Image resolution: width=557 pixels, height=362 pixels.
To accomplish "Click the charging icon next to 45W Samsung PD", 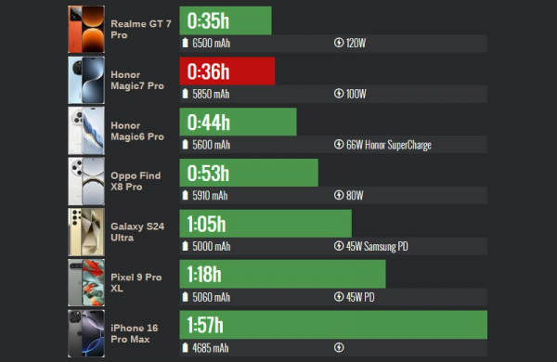I will coord(339,246).
